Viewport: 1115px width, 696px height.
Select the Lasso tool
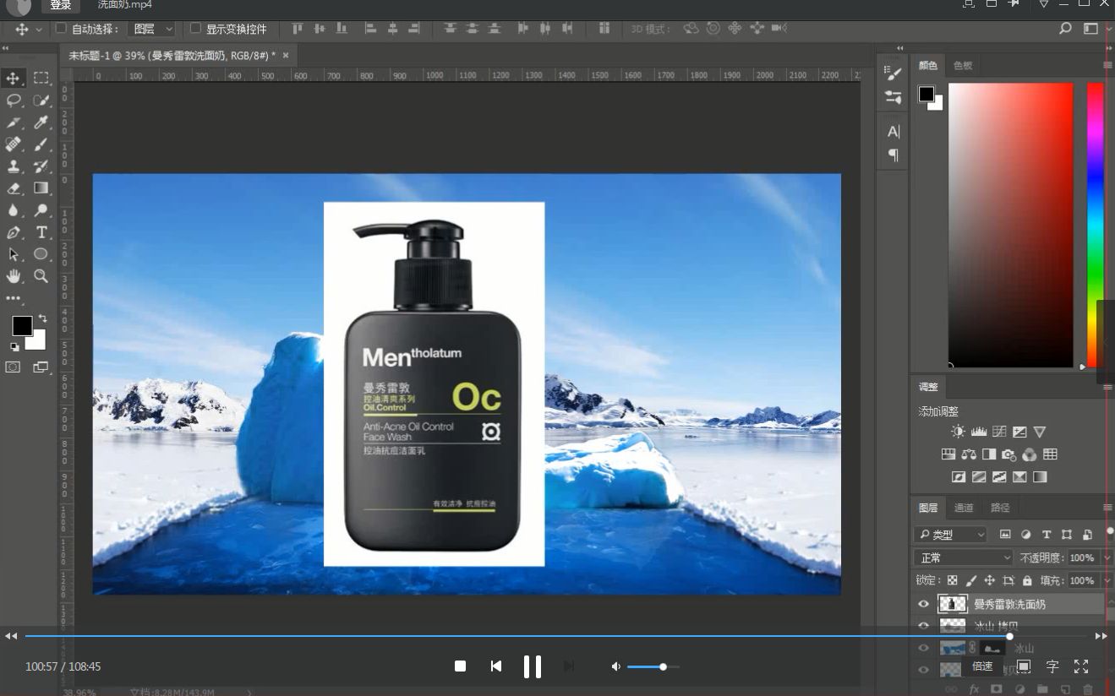pos(14,101)
